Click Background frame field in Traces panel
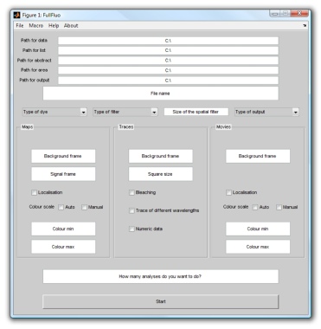Screen dimensions: 321x329 [161, 156]
